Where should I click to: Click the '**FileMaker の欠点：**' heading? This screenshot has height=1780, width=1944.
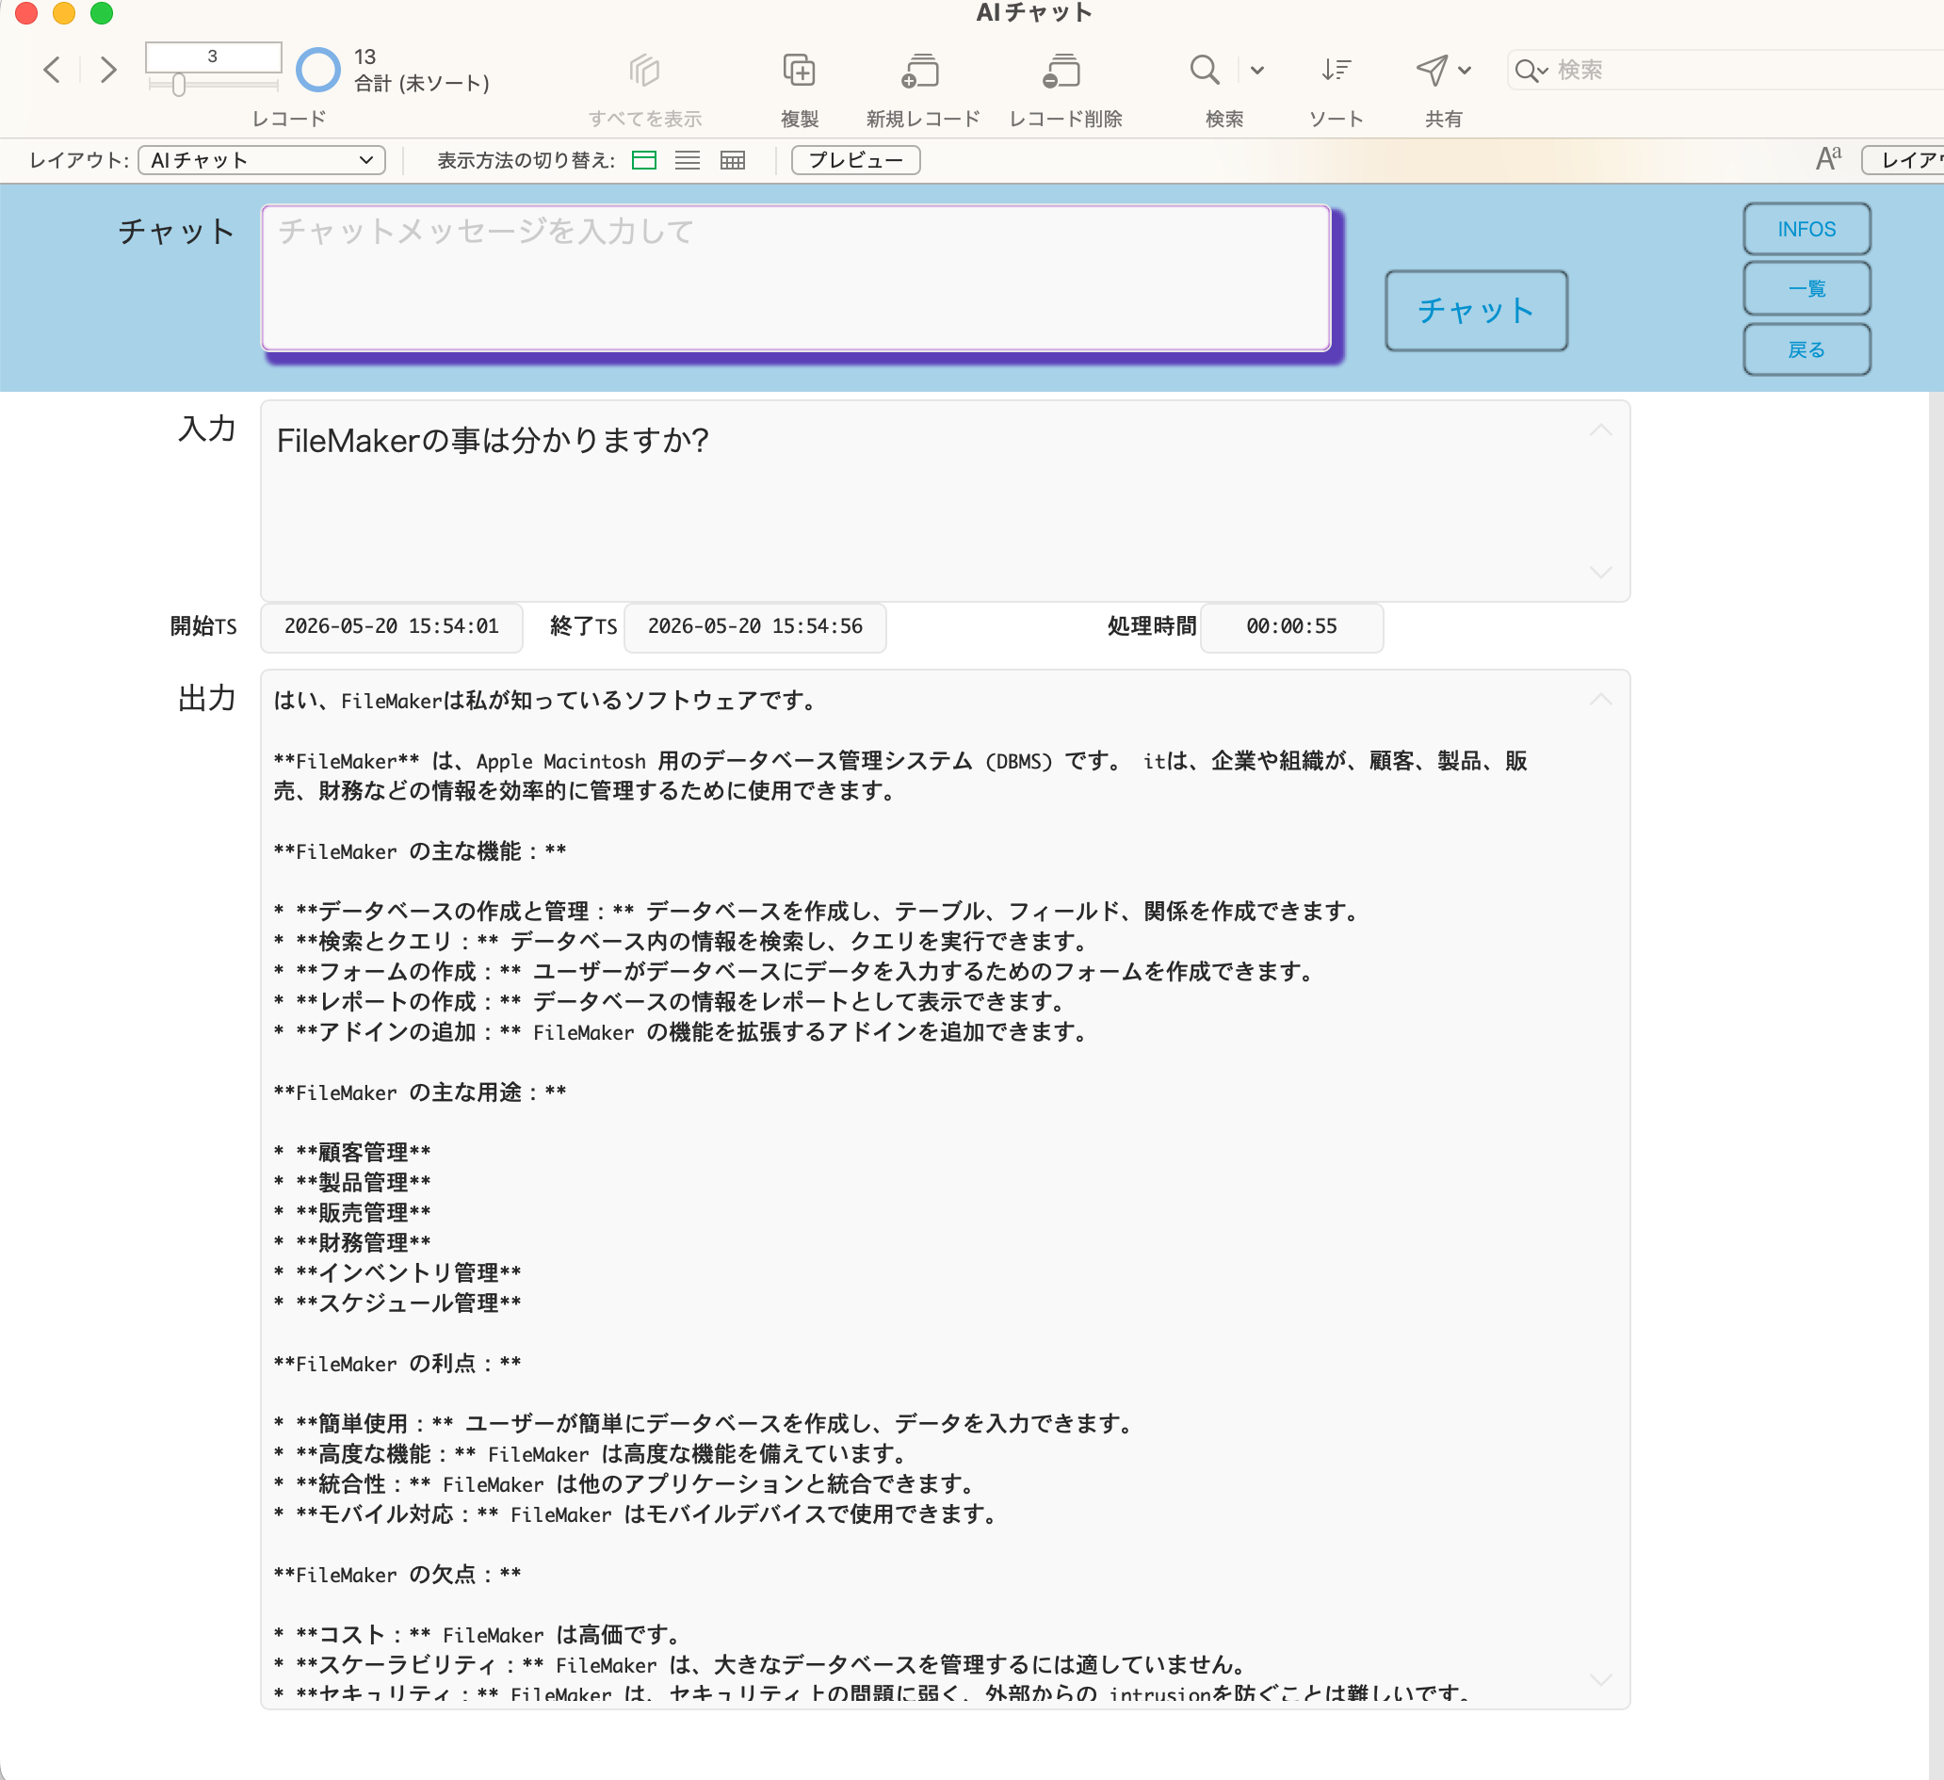tap(397, 1575)
